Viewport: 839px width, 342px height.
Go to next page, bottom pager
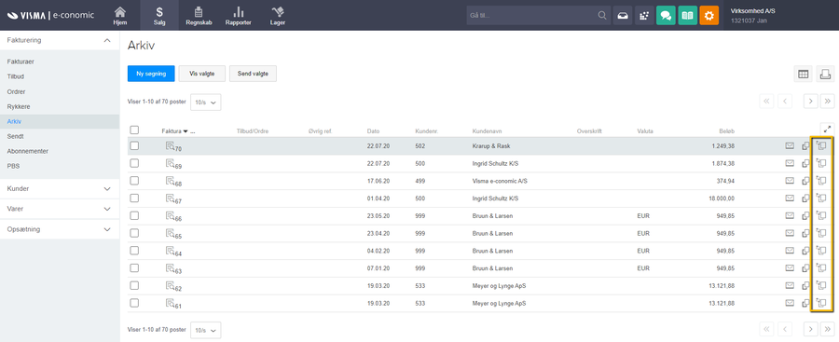coord(811,329)
